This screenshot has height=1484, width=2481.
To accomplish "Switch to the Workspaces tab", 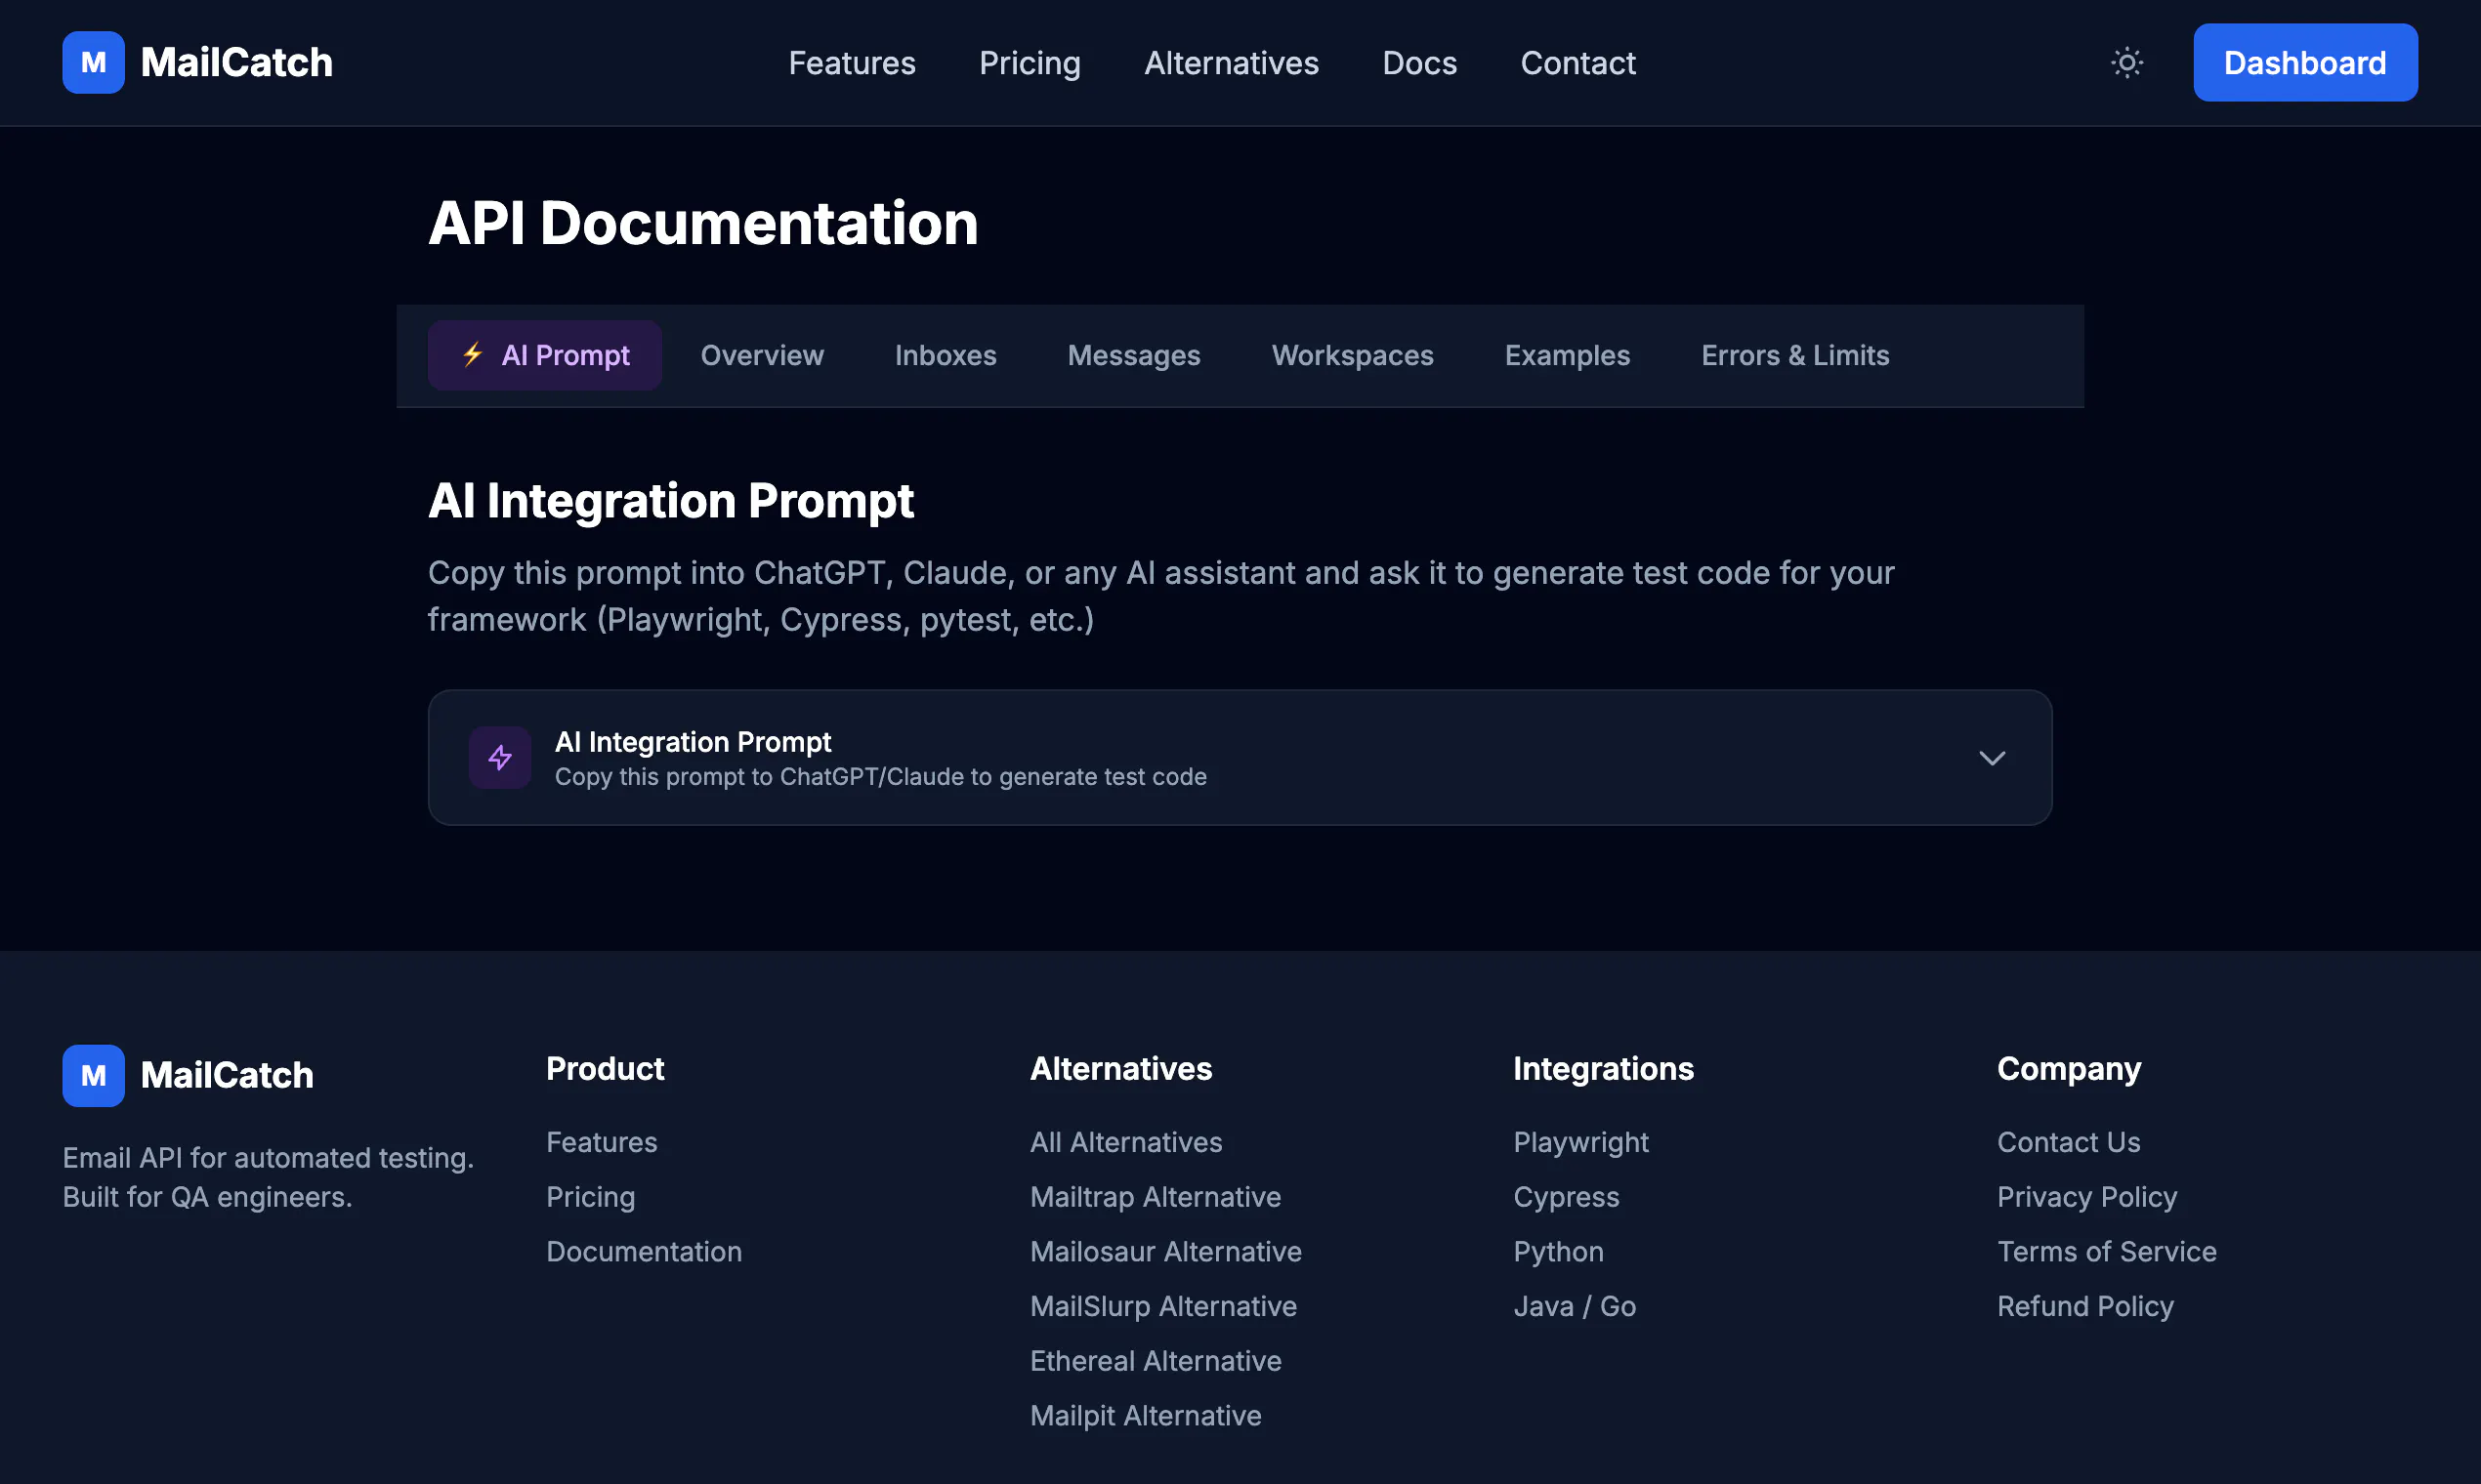I will [x=1353, y=355].
